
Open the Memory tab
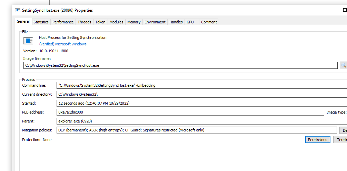(134, 22)
